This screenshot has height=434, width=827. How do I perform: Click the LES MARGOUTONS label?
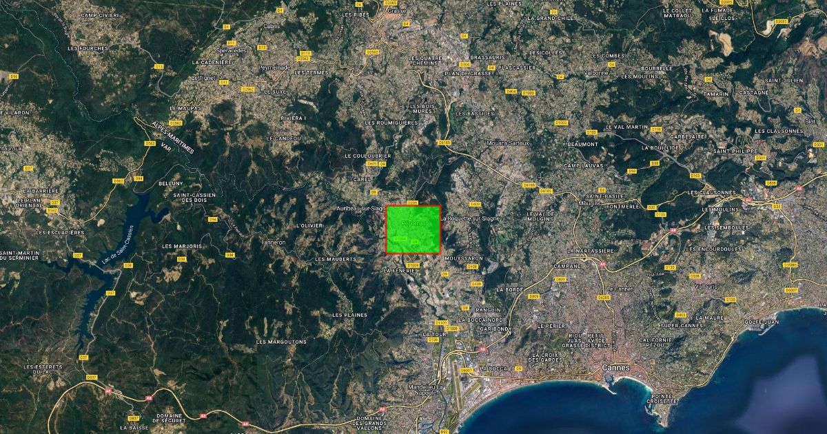(280, 342)
